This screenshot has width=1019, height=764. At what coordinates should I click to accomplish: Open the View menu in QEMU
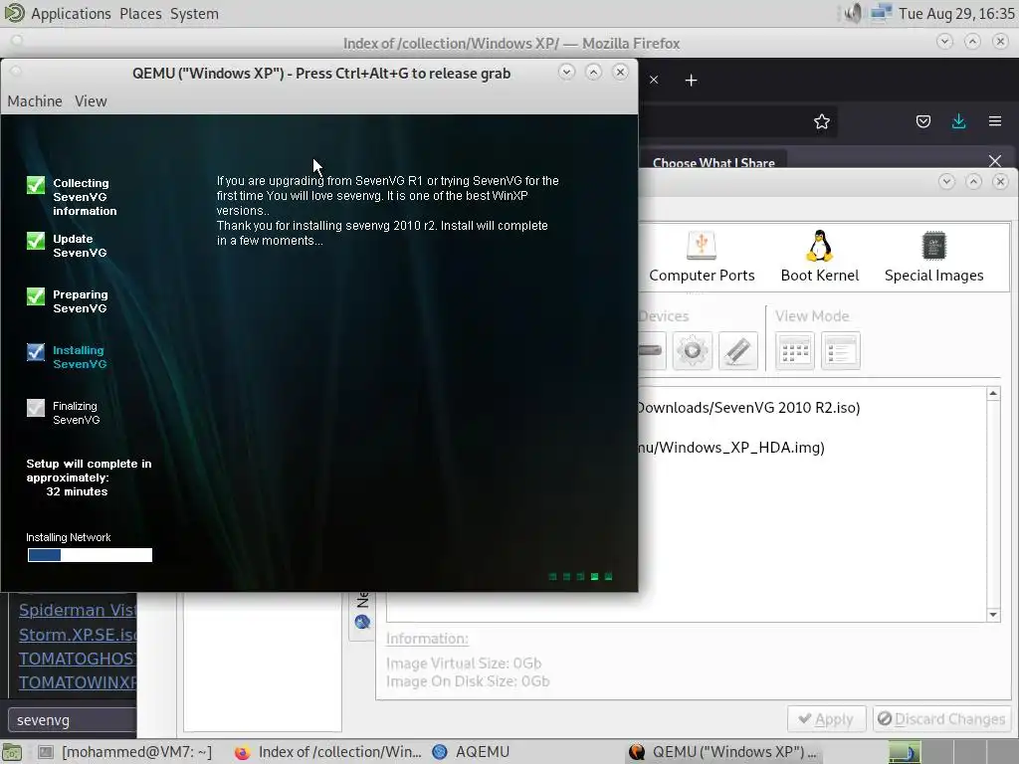91,101
